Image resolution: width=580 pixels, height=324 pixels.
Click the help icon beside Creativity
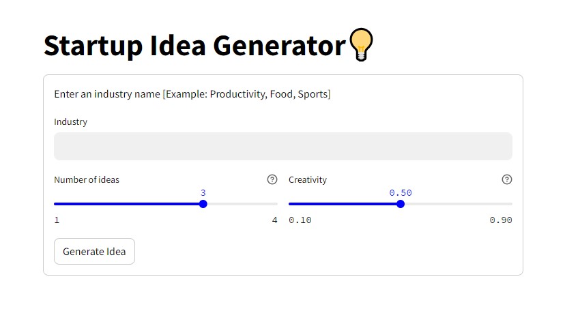pos(506,179)
